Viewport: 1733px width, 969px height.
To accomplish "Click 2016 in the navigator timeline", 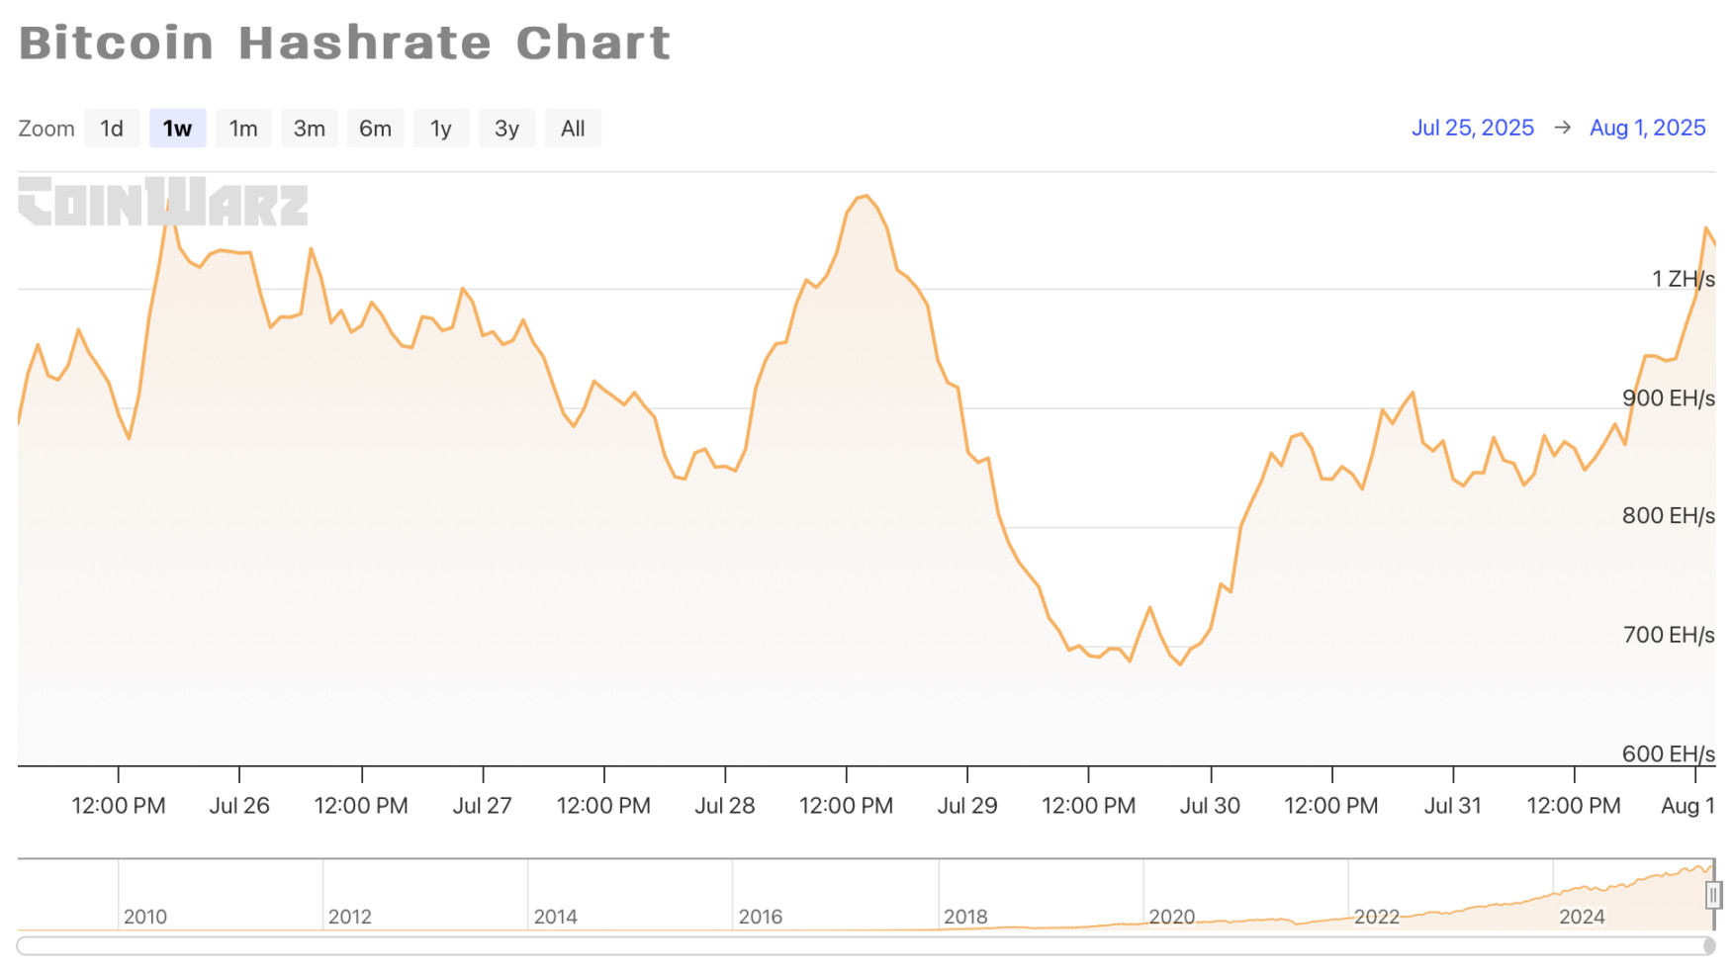I will tap(760, 917).
